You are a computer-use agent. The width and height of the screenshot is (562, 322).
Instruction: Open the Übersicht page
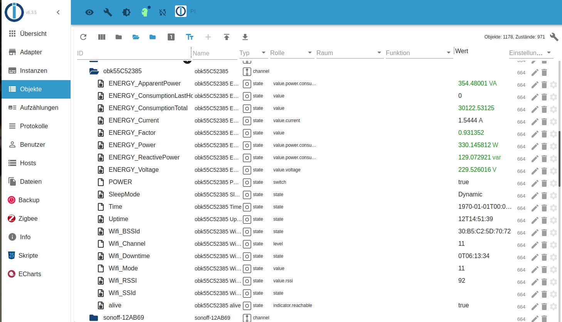coord(36,34)
